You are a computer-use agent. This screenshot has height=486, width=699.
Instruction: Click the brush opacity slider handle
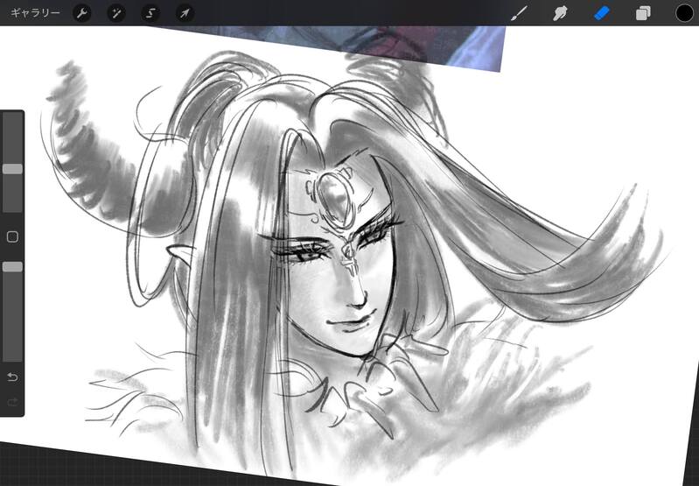pyautogui.click(x=12, y=266)
